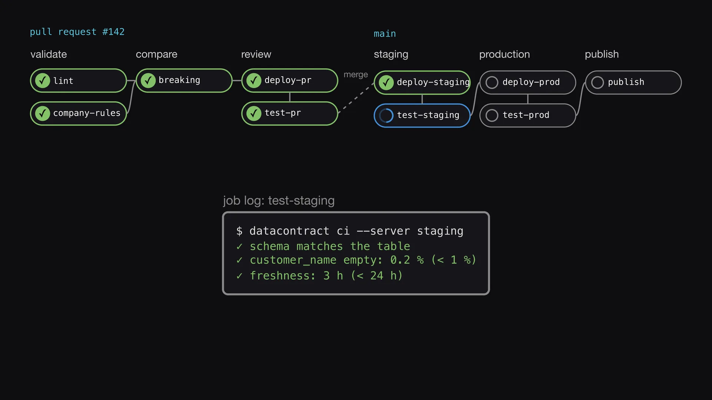
Task: Open the deploy-pr job
Action: click(x=290, y=80)
